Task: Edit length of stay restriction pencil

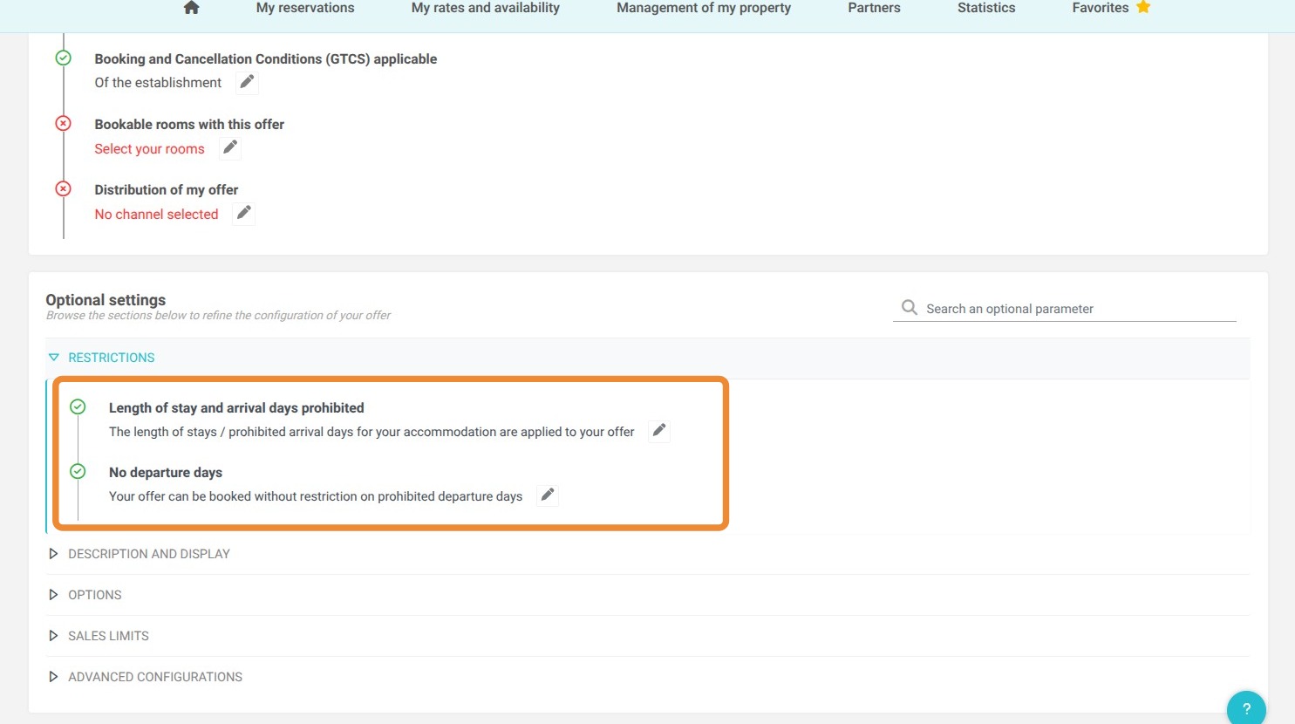Action: (x=659, y=430)
